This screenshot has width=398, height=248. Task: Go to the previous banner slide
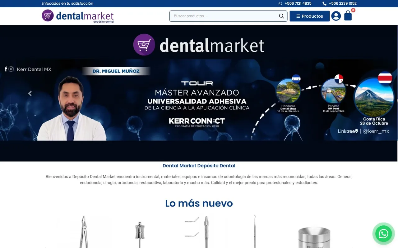(30, 93)
